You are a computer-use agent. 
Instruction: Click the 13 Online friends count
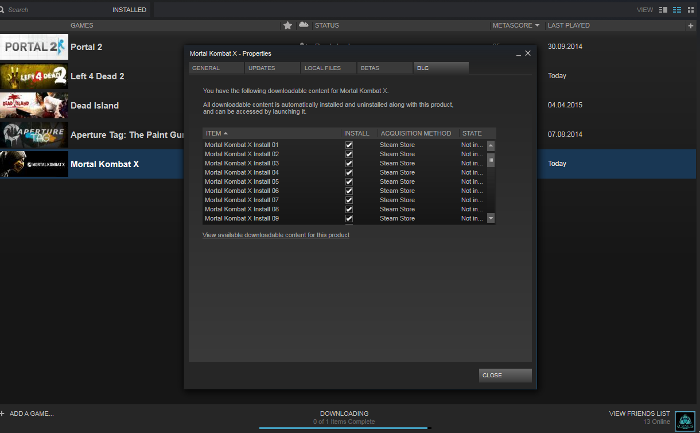point(656,422)
